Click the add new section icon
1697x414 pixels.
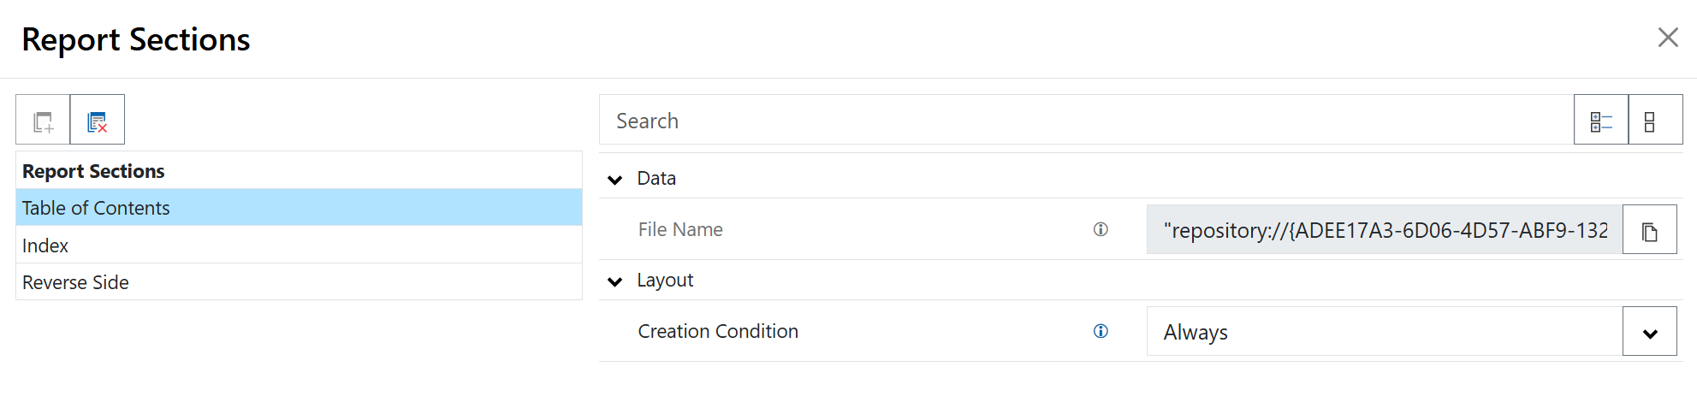coord(43,121)
